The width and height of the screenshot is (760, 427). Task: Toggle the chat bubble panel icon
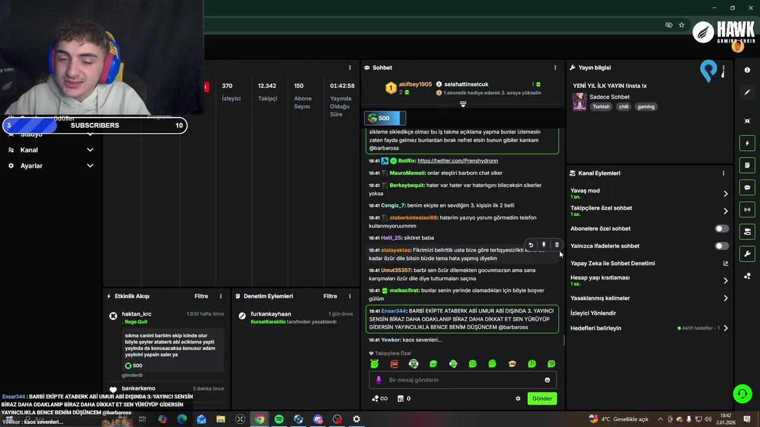tap(747, 187)
